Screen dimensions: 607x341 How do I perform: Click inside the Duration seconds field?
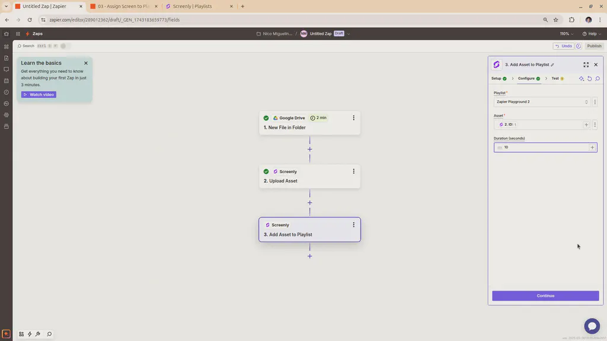[x=539, y=147]
